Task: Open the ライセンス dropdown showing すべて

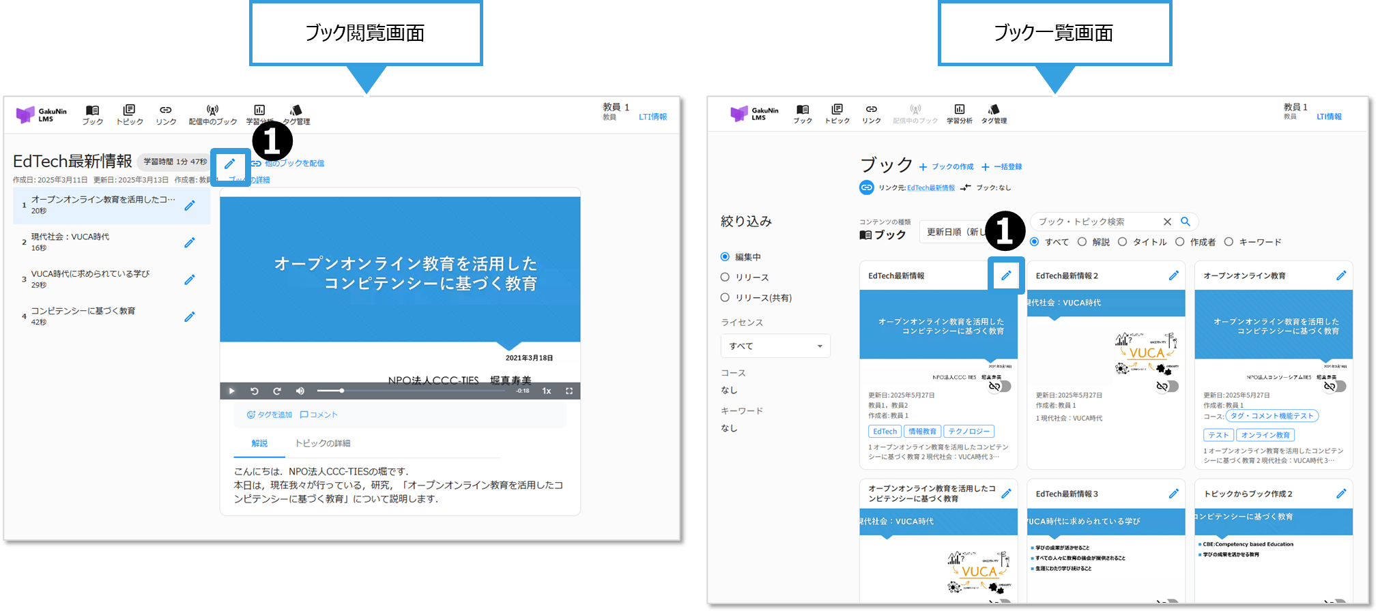Action: (x=775, y=346)
